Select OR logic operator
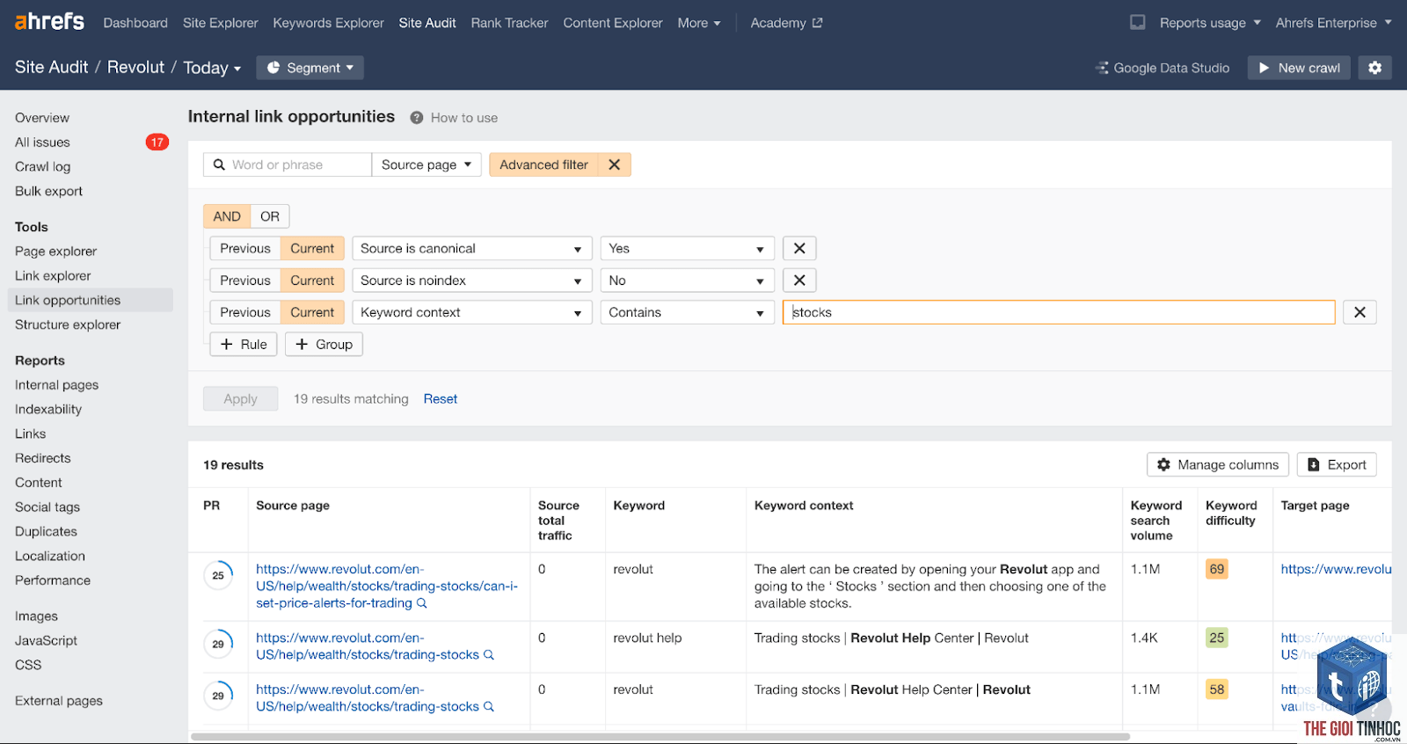This screenshot has height=744, width=1407. [270, 216]
